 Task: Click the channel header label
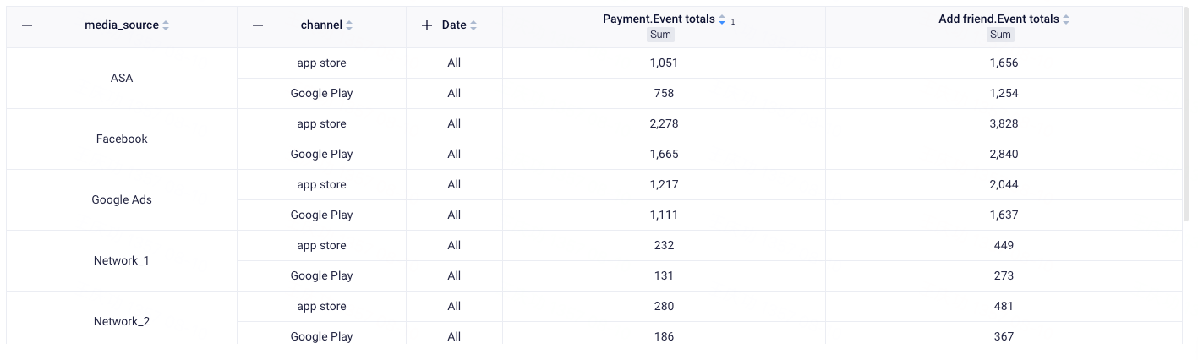click(321, 25)
